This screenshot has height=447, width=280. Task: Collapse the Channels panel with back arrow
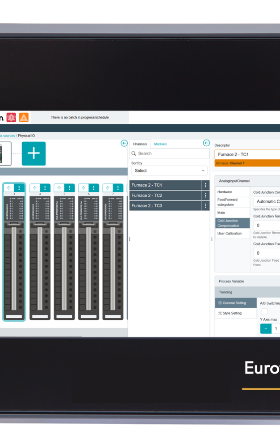click(x=206, y=143)
